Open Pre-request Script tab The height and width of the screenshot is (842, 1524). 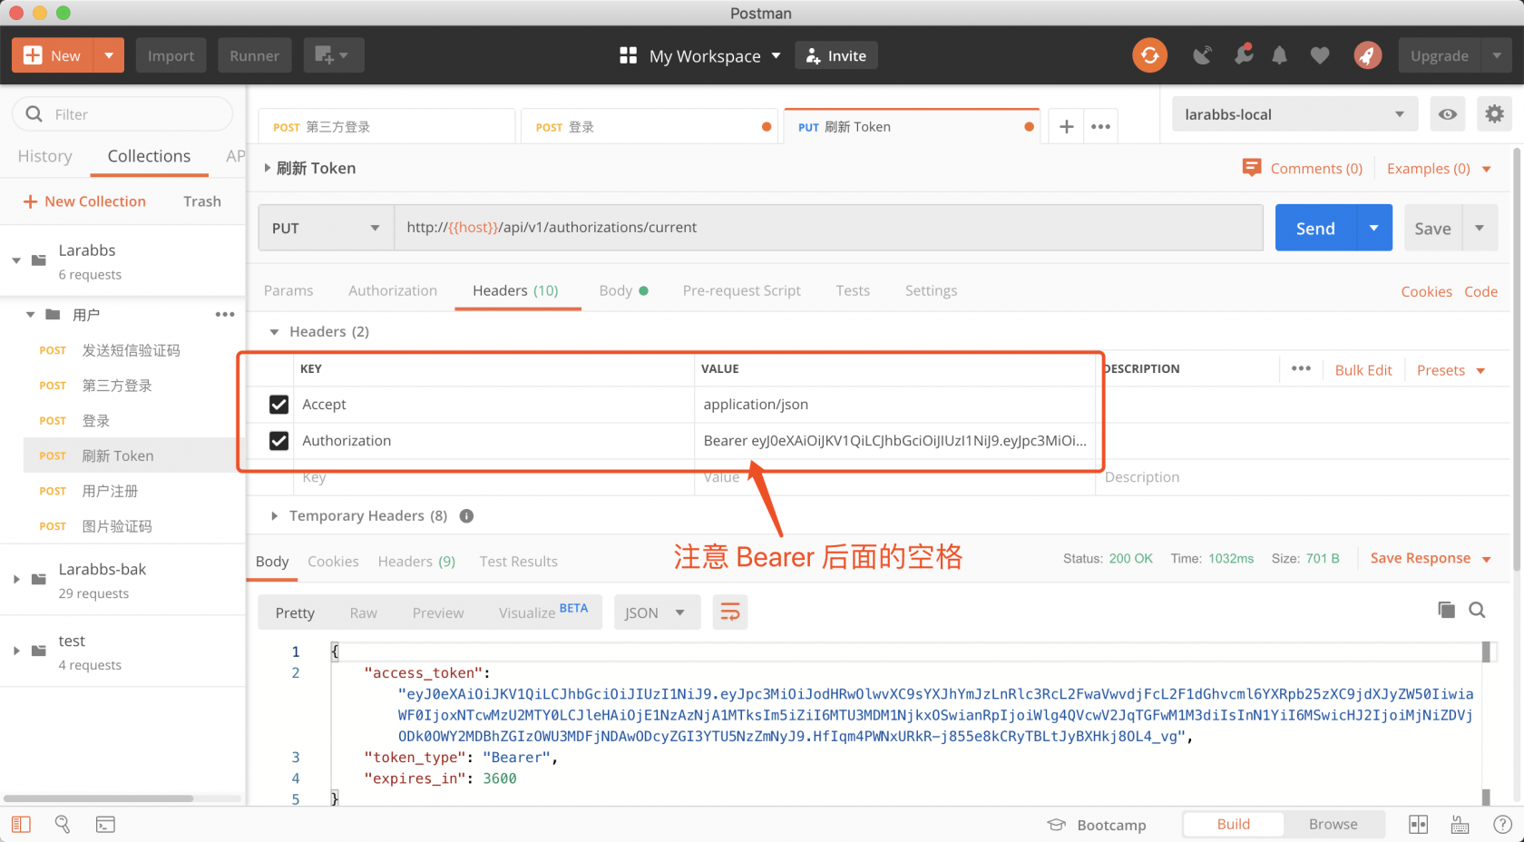(x=741, y=290)
